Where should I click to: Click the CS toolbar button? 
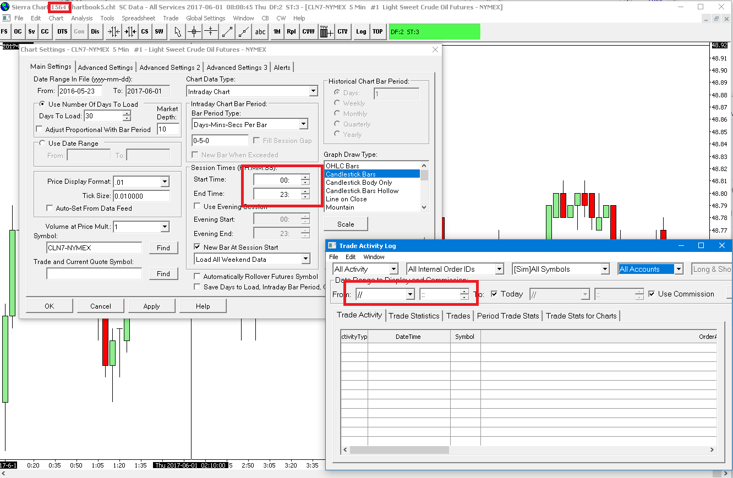(145, 31)
